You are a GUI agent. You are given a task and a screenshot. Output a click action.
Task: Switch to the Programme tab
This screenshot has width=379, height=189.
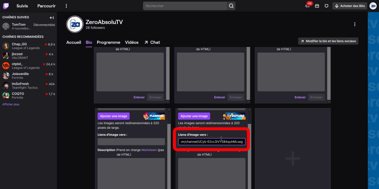click(x=108, y=42)
